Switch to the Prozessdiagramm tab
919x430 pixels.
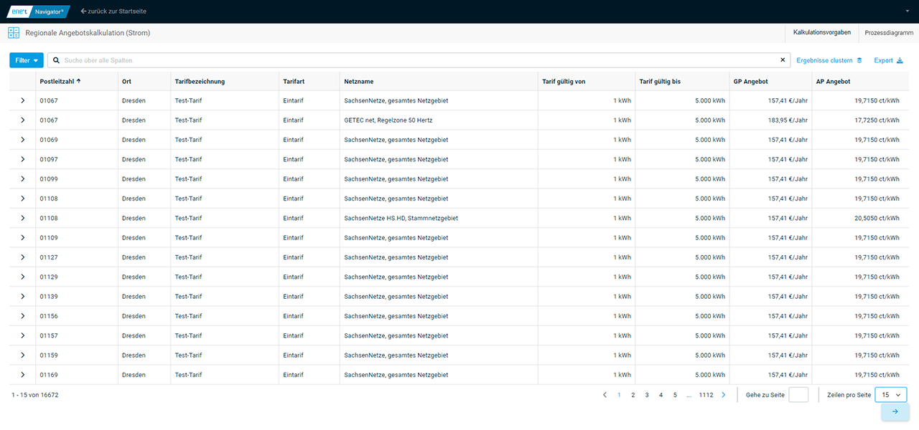click(889, 33)
